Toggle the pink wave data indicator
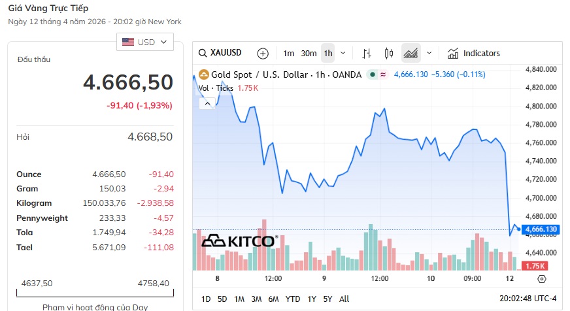The height and width of the screenshot is (311, 570). point(382,74)
